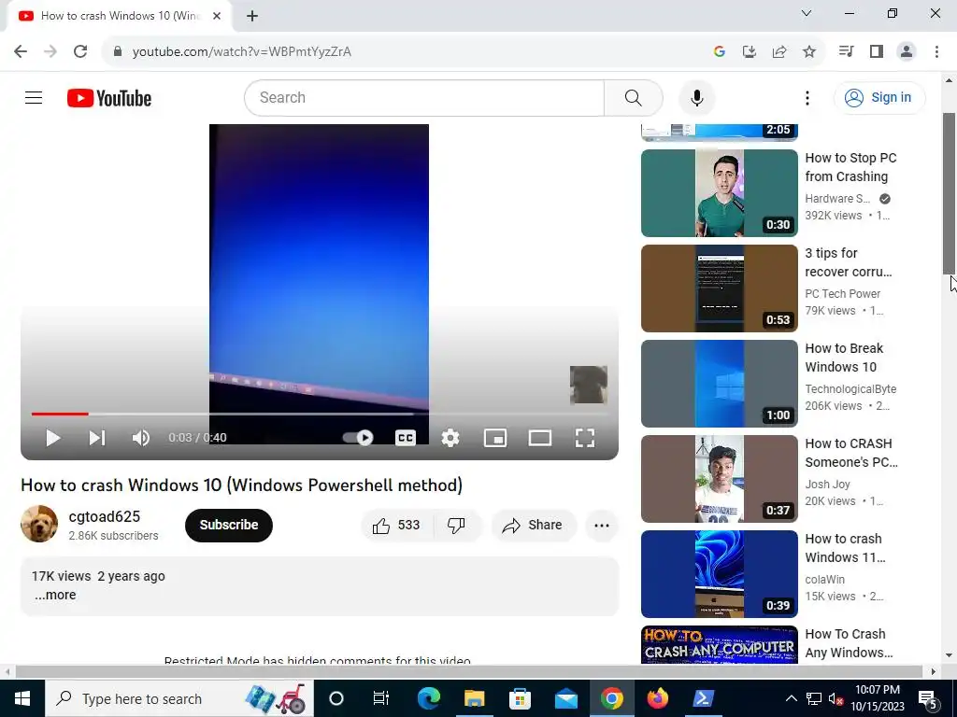Open "How to crash Windows 11" video

coord(845,547)
